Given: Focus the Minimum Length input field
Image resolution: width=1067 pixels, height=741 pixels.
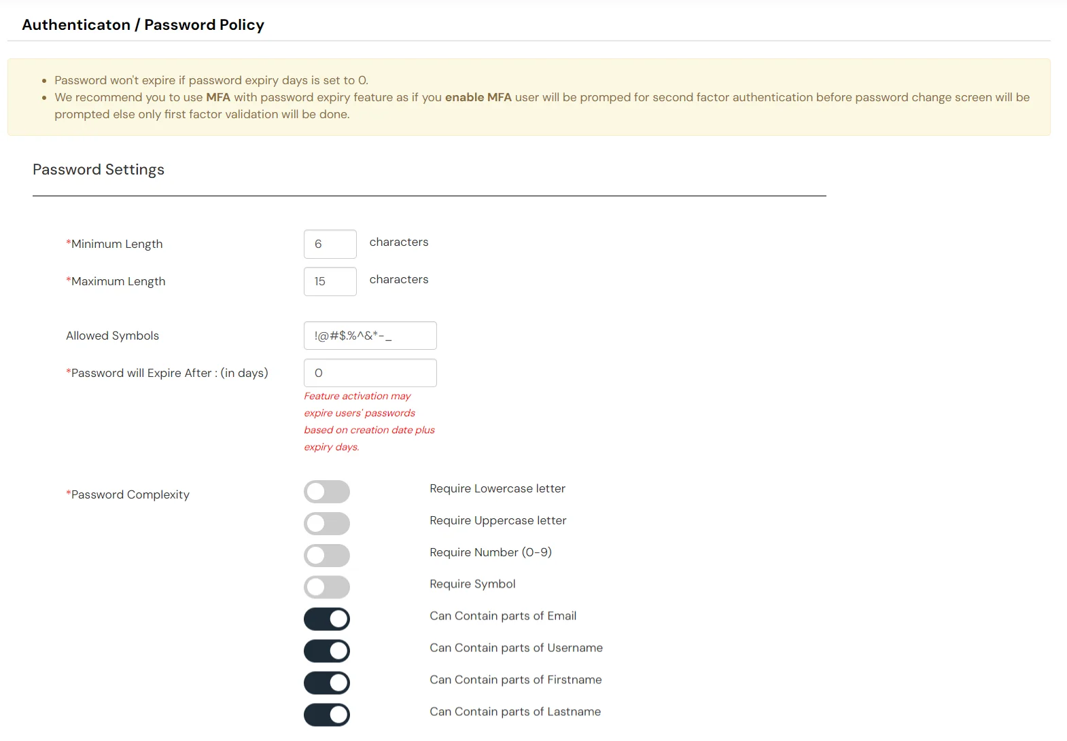Looking at the screenshot, I should (x=330, y=244).
